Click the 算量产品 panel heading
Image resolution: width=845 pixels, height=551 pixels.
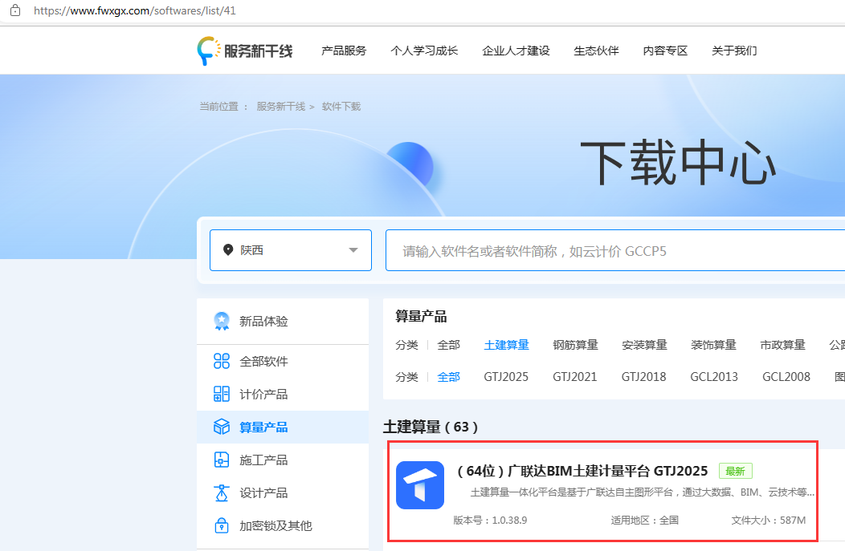pos(421,316)
